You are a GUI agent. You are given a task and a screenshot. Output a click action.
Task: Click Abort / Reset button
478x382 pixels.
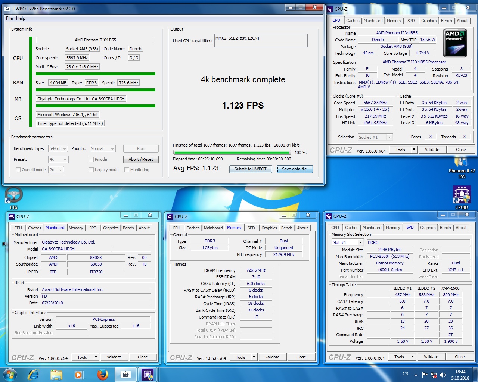click(x=141, y=159)
